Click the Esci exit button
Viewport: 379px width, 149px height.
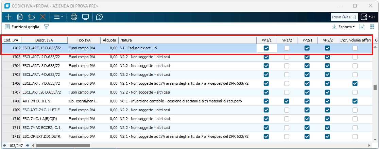click(368, 17)
